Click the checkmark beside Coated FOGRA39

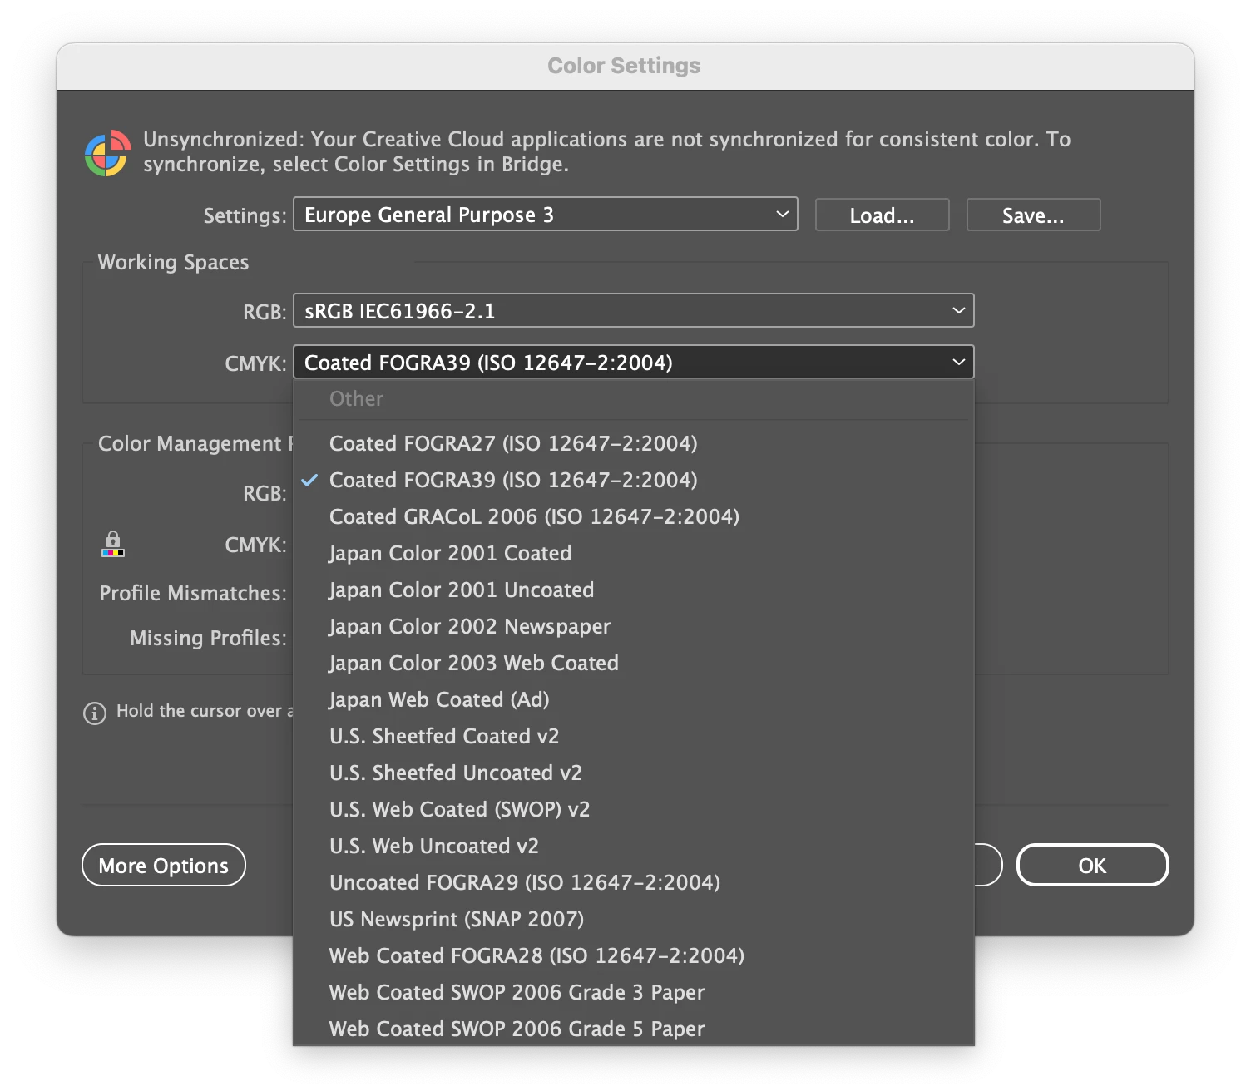(x=309, y=480)
